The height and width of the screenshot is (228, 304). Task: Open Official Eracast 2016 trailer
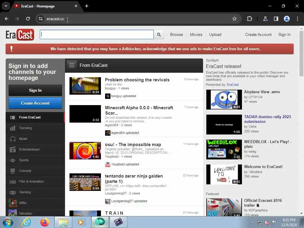[x=263, y=203]
